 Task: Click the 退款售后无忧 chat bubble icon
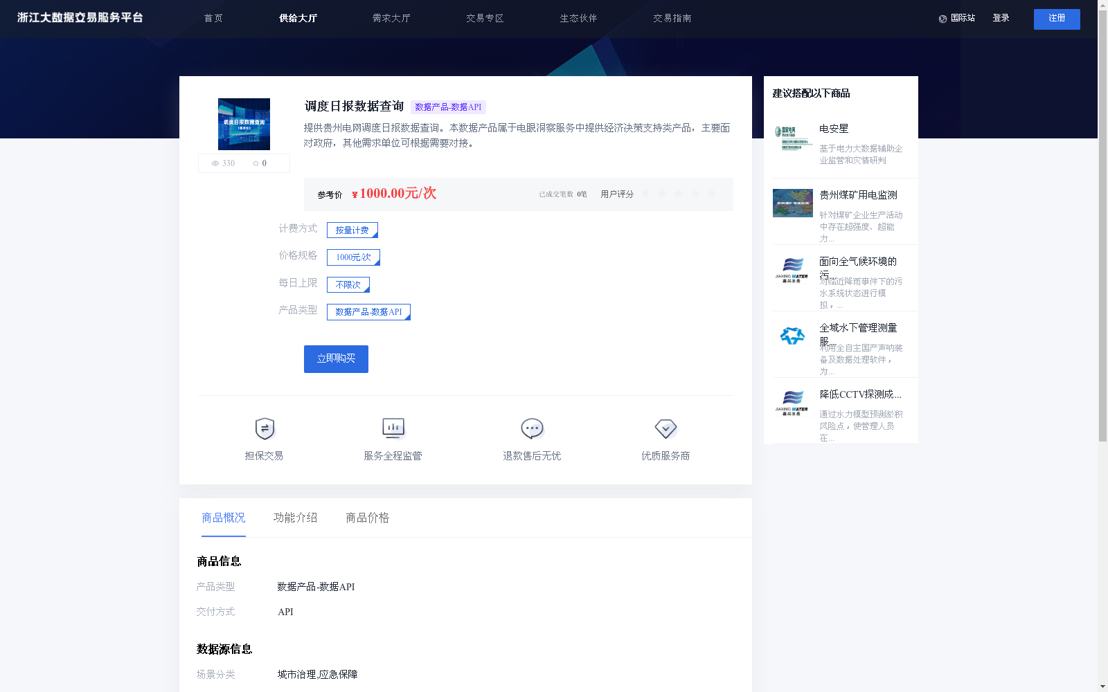532,429
